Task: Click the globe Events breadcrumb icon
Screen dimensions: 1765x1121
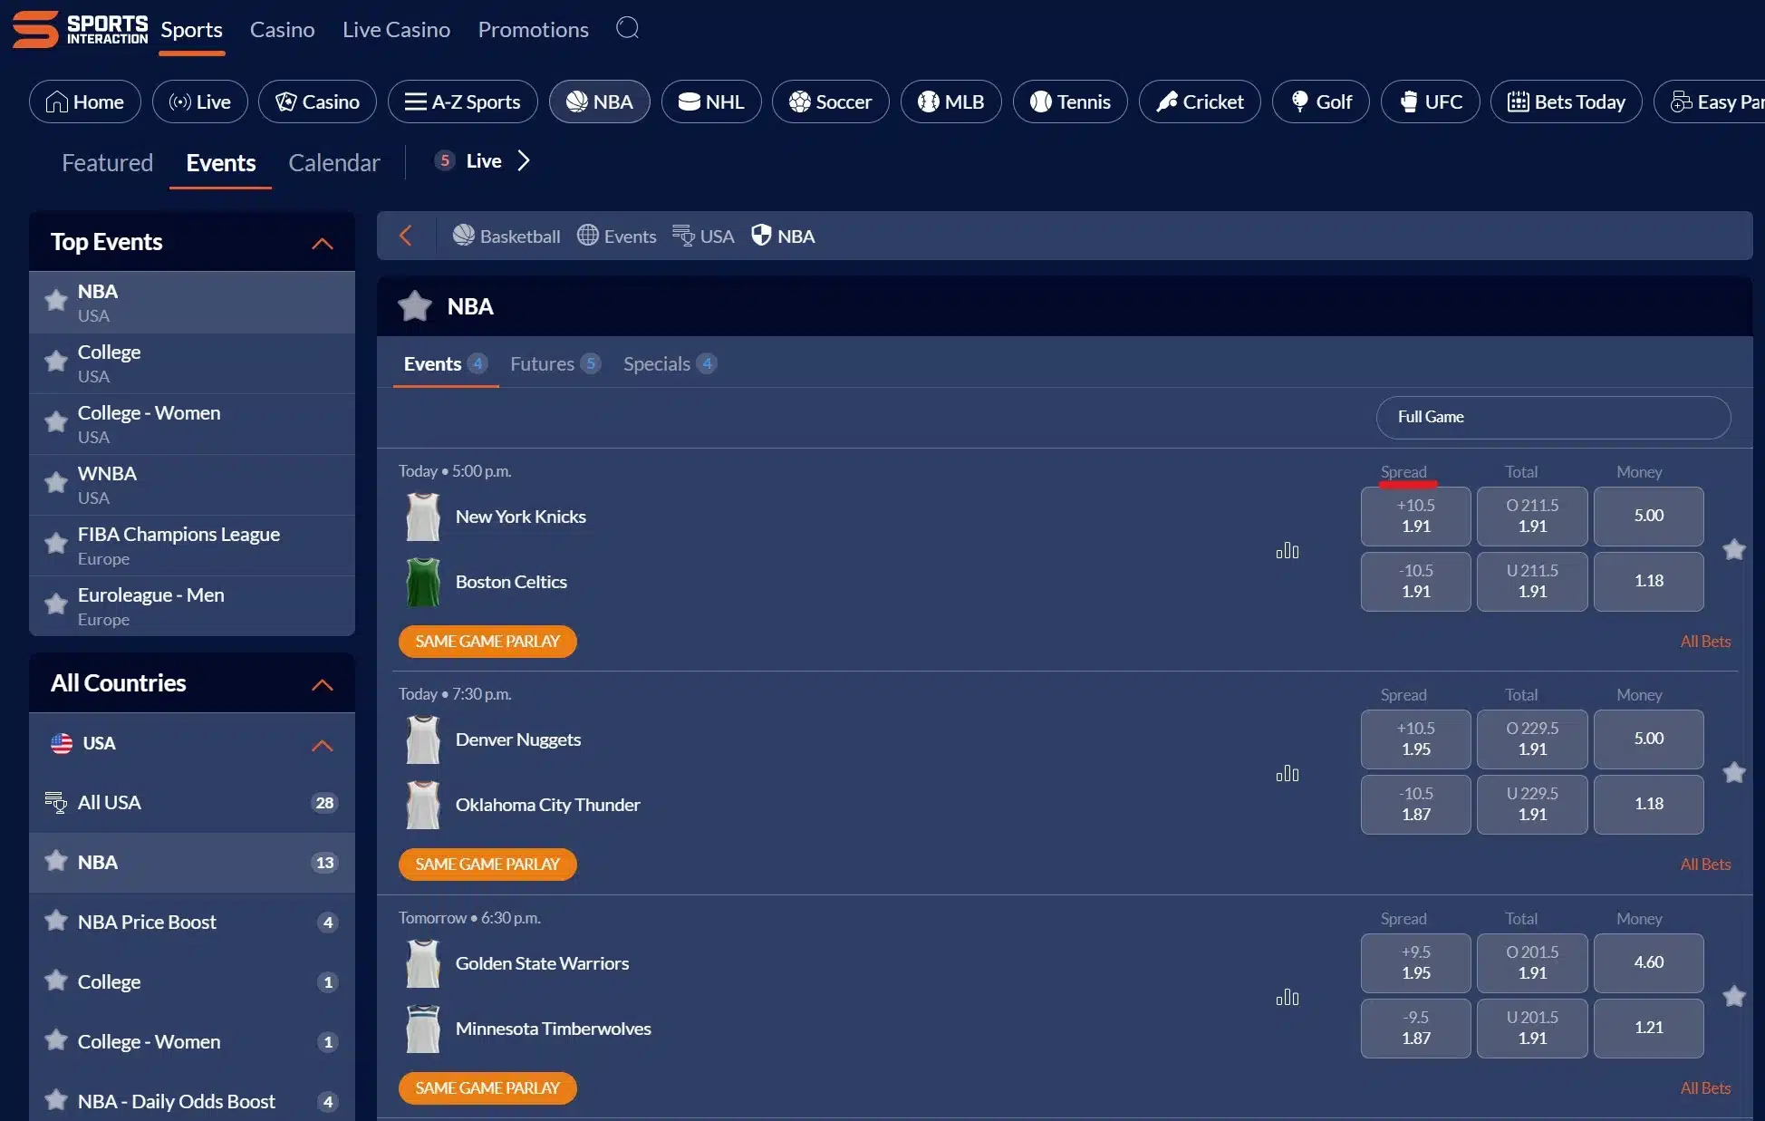Action: 588,236
